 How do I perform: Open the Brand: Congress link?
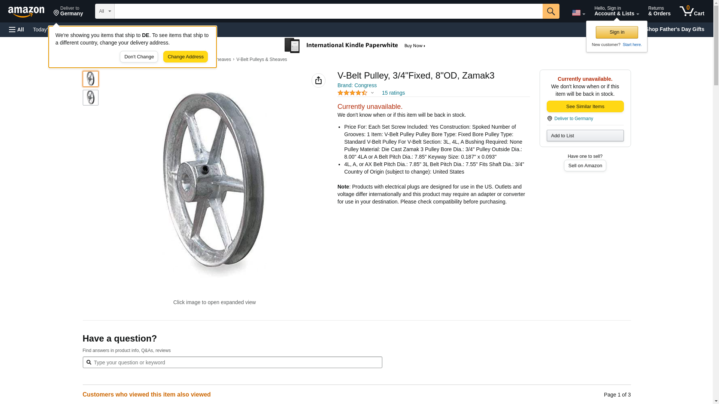[x=357, y=85]
